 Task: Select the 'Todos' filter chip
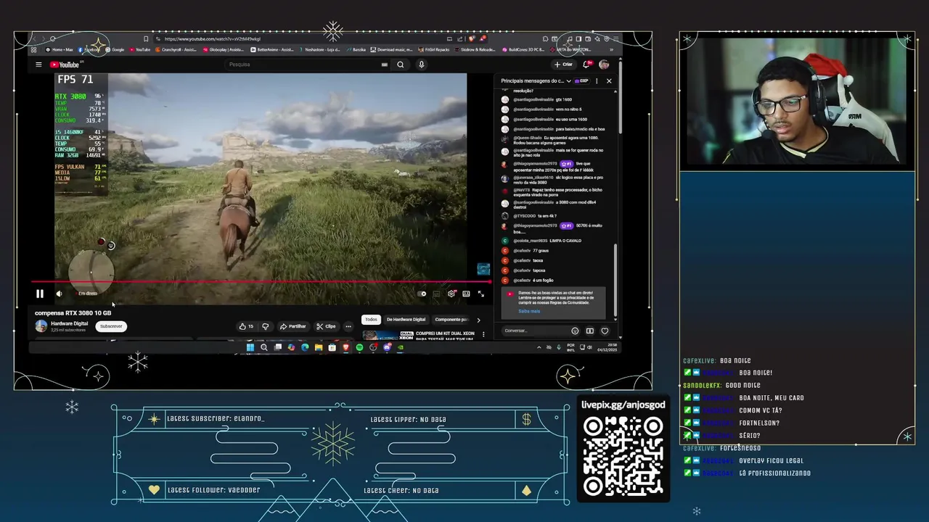tap(371, 320)
